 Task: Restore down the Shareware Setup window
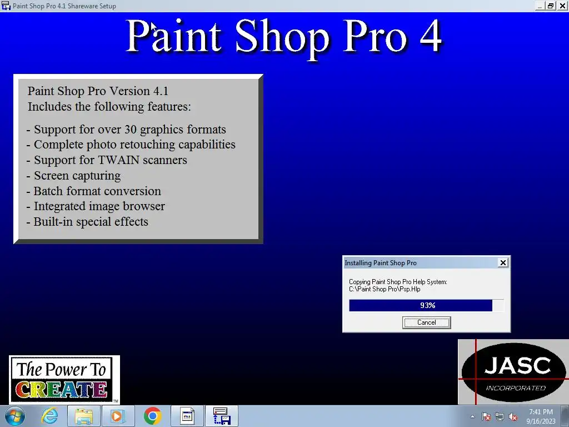(x=551, y=6)
